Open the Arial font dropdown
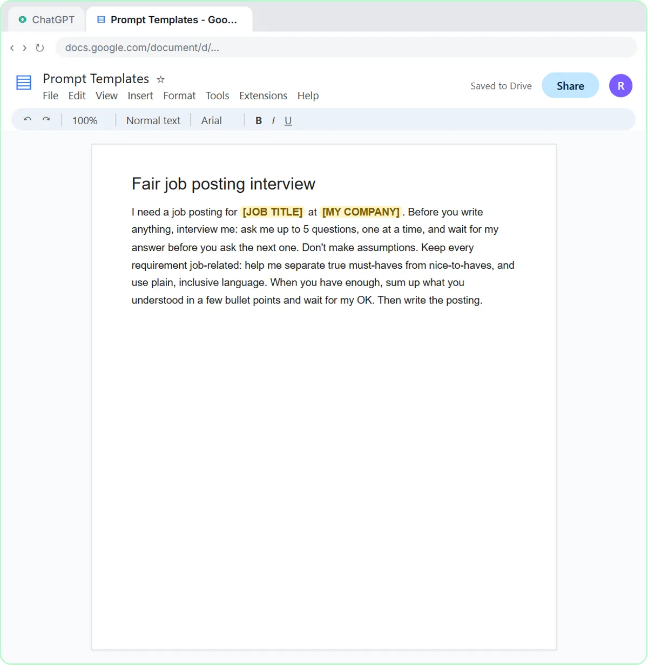This screenshot has height=665, width=648. click(211, 121)
